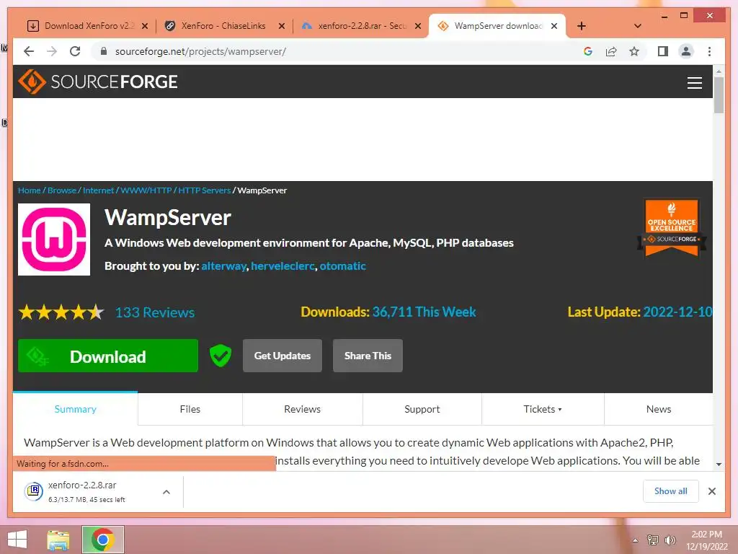Image resolution: width=738 pixels, height=554 pixels.
Task: Click the browser forward arrow
Action: [52, 51]
